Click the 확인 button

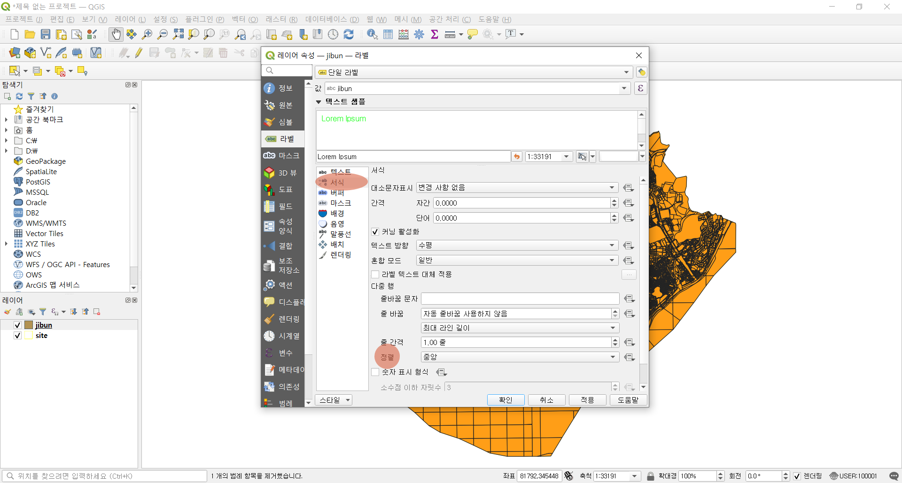tap(505, 400)
